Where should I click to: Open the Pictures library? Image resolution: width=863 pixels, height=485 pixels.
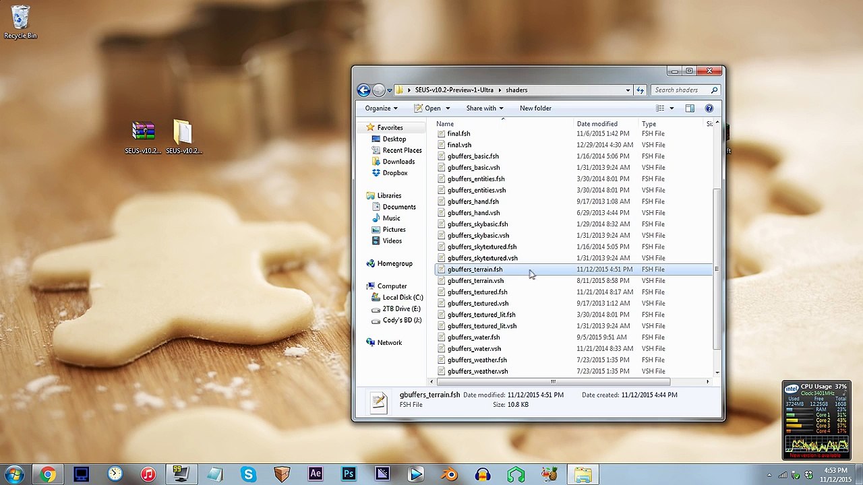tap(394, 230)
